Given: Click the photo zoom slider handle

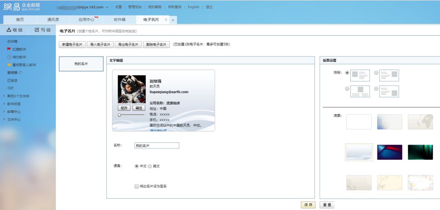Looking at the screenshot, I should tap(119, 115).
